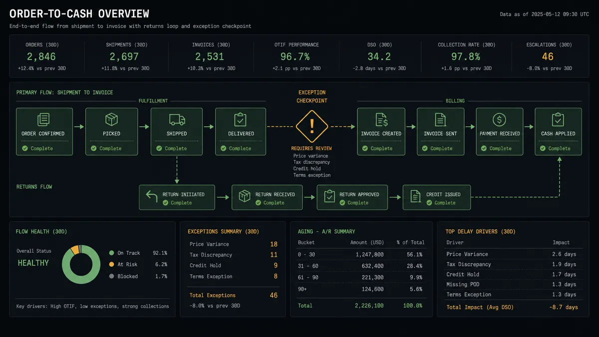The width and height of the screenshot is (599, 337).
Task: Click the Credit Issued document icon
Action: [x=415, y=197]
